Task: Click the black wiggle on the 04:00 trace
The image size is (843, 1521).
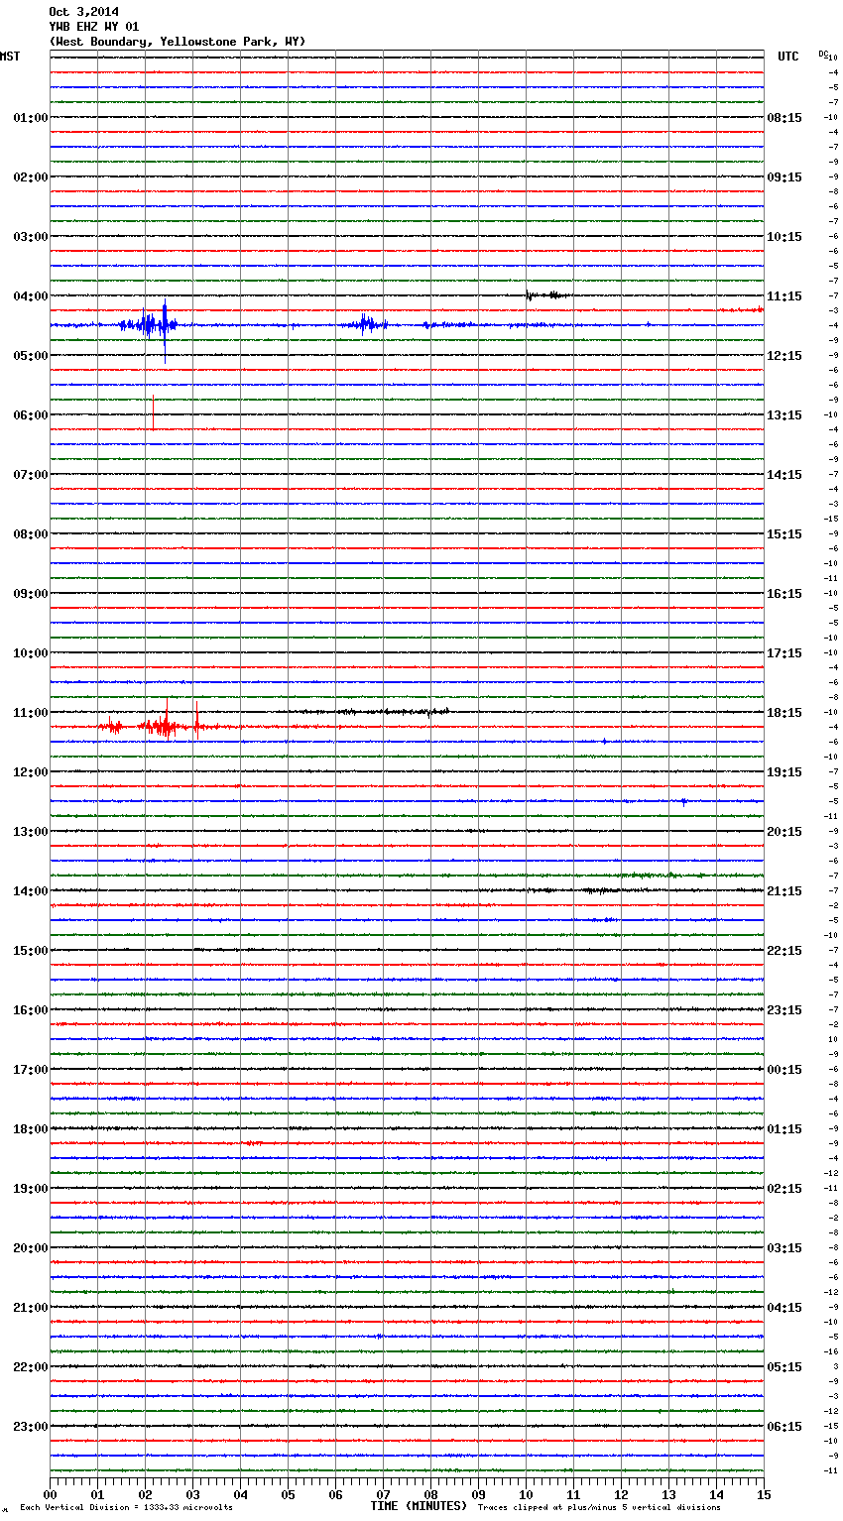Action: [546, 294]
